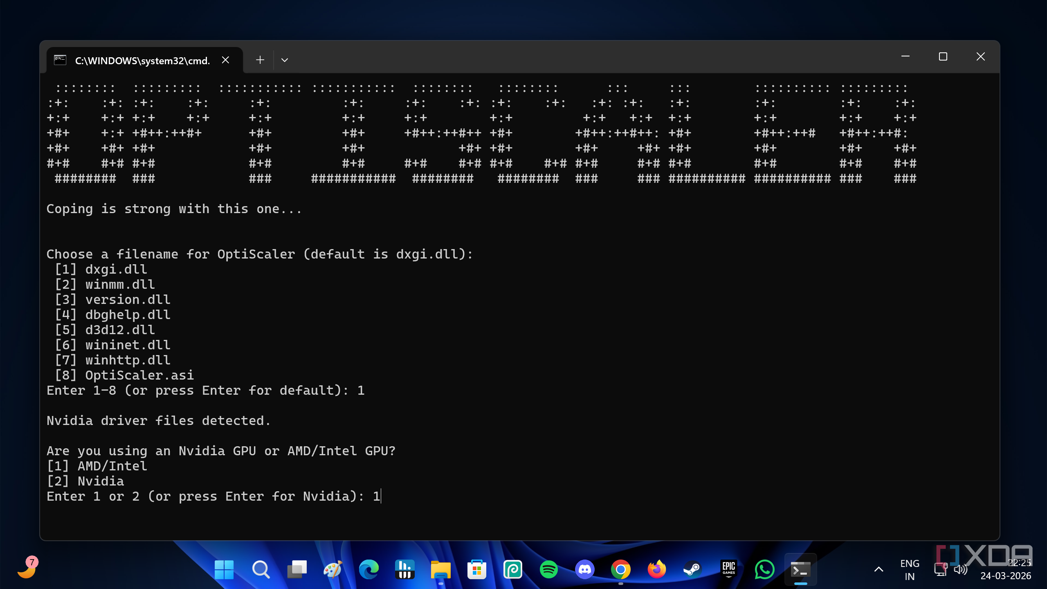This screenshot has width=1047, height=589.
Task: Show hidden system tray icons
Action: [878, 569]
